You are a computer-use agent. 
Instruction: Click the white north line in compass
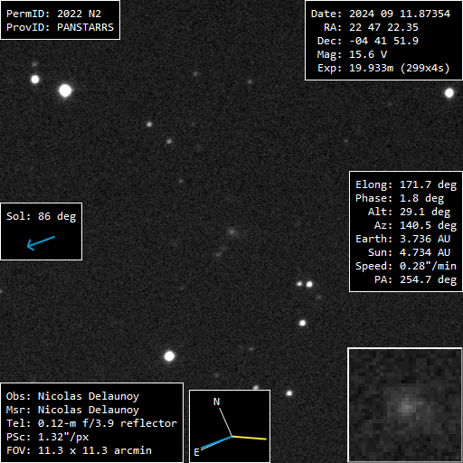tap(225, 422)
